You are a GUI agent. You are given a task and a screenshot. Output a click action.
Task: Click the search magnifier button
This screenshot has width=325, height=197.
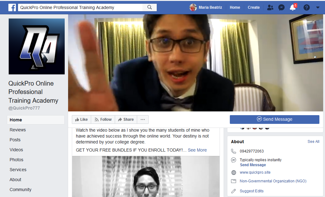(x=150, y=7)
